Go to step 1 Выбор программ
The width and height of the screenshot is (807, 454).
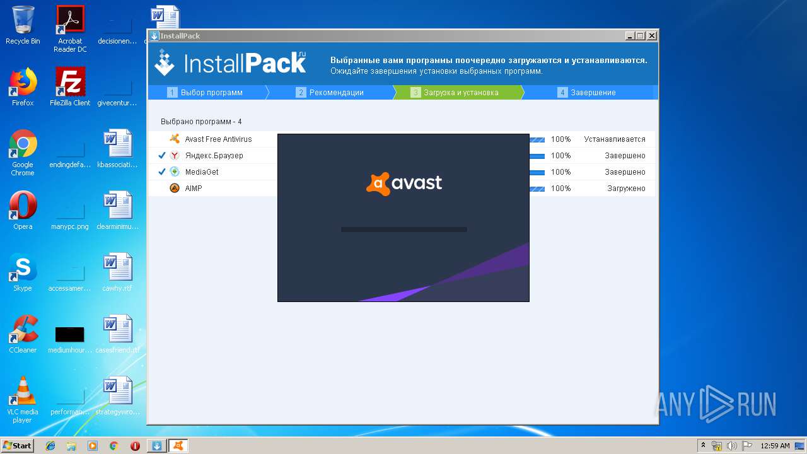(x=205, y=92)
